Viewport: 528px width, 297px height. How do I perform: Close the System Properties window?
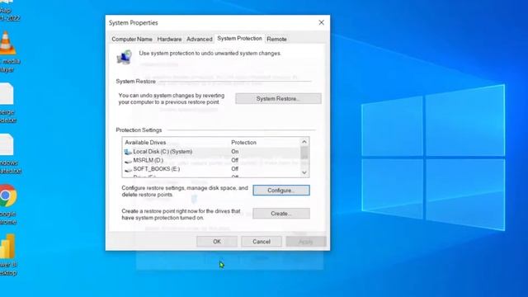pos(321,22)
